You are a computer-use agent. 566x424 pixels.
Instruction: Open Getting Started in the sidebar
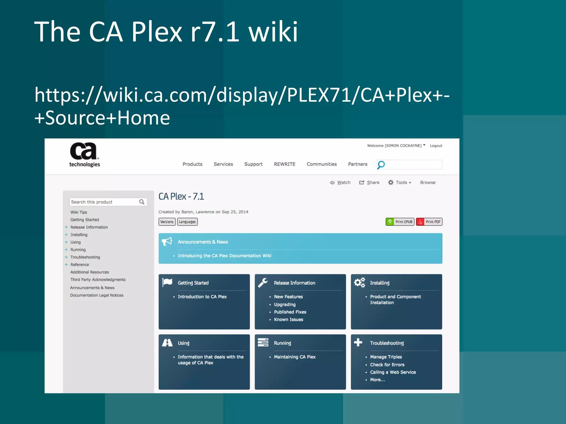(x=85, y=220)
